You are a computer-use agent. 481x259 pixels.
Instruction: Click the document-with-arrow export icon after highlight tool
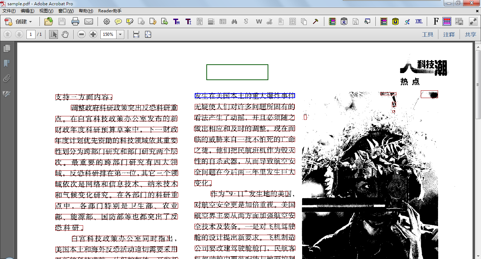(152, 21)
